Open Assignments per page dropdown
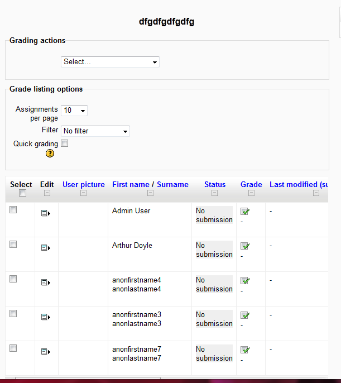 click(x=74, y=111)
